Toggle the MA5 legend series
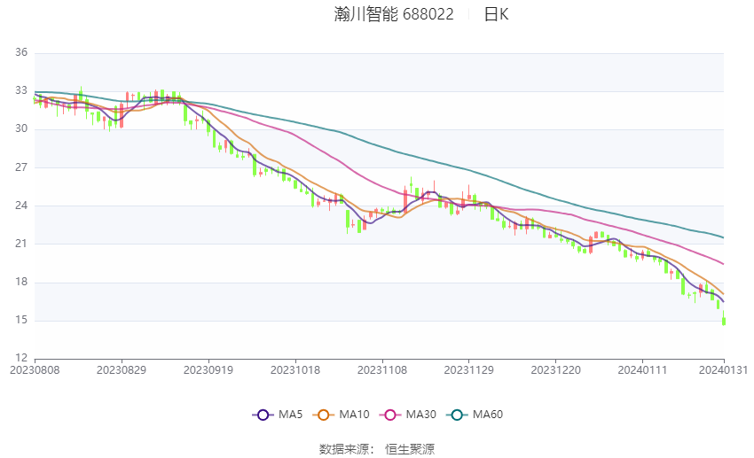Viewport: 754px width, 458px height. pos(278,415)
